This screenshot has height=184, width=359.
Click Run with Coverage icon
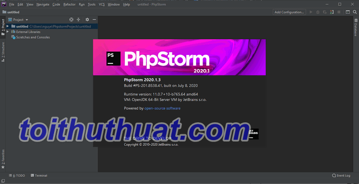(x=325, y=12)
